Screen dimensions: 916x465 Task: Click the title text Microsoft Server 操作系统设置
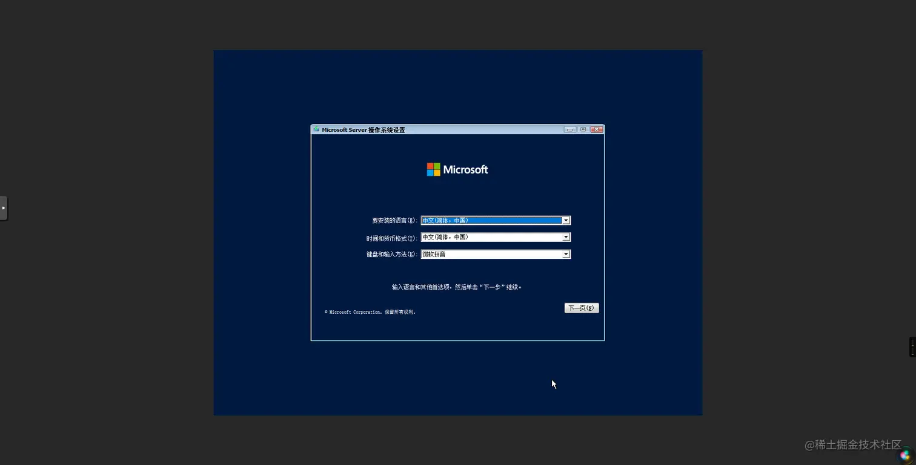(x=363, y=130)
